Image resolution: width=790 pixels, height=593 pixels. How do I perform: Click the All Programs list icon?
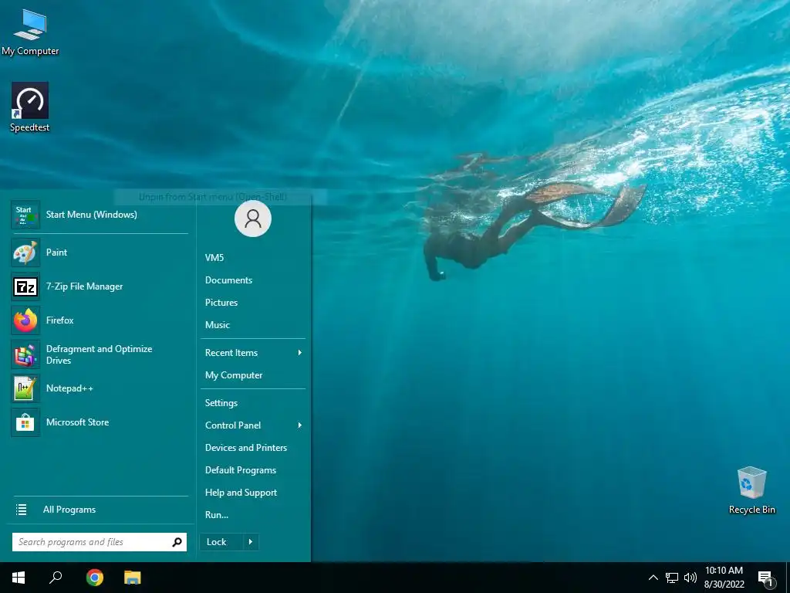[x=21, y=510]
